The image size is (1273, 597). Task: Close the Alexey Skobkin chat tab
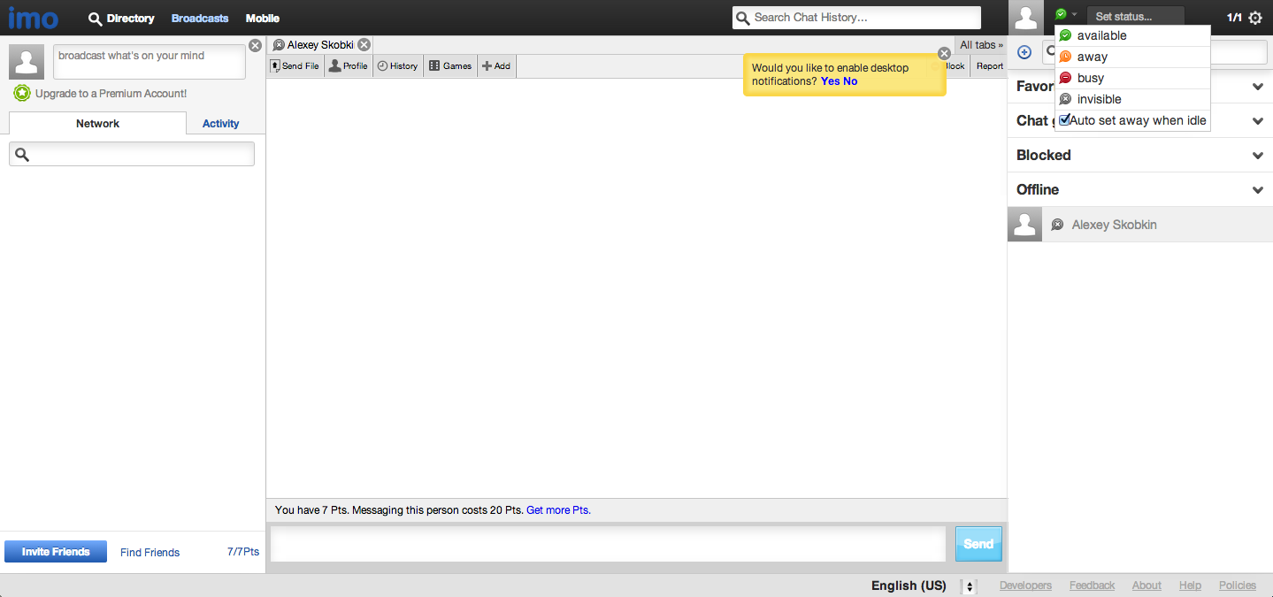pyautogui.click(x=364, y=45)
